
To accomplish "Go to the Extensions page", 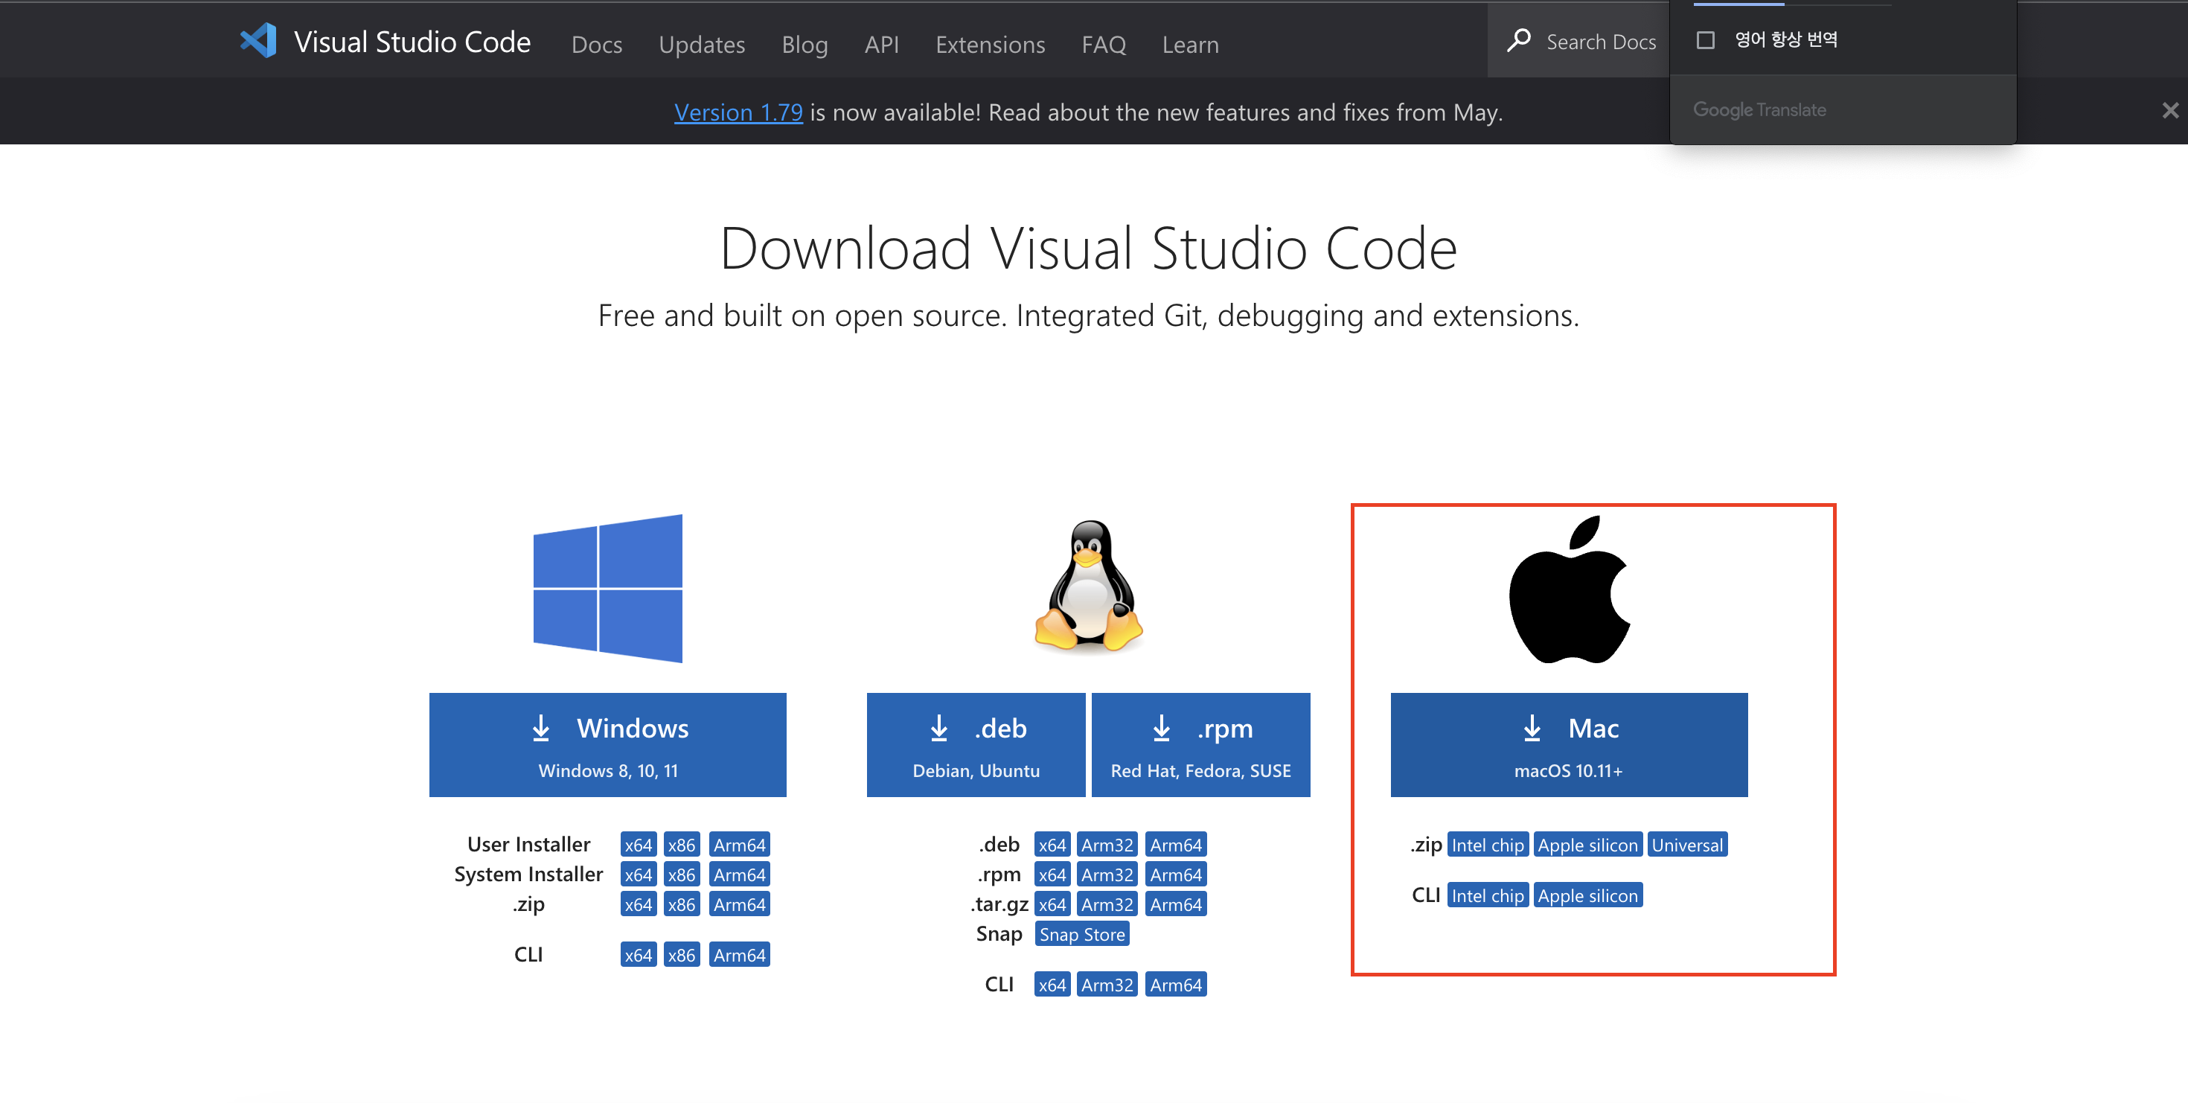I will click(990, 44).
